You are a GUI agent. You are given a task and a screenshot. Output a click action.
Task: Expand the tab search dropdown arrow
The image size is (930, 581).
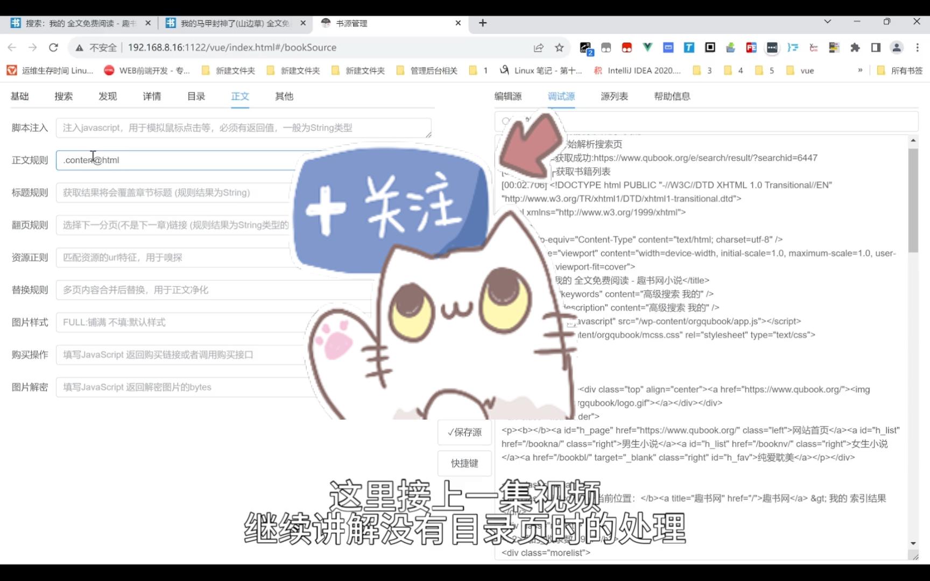click(x=828, y=22)
